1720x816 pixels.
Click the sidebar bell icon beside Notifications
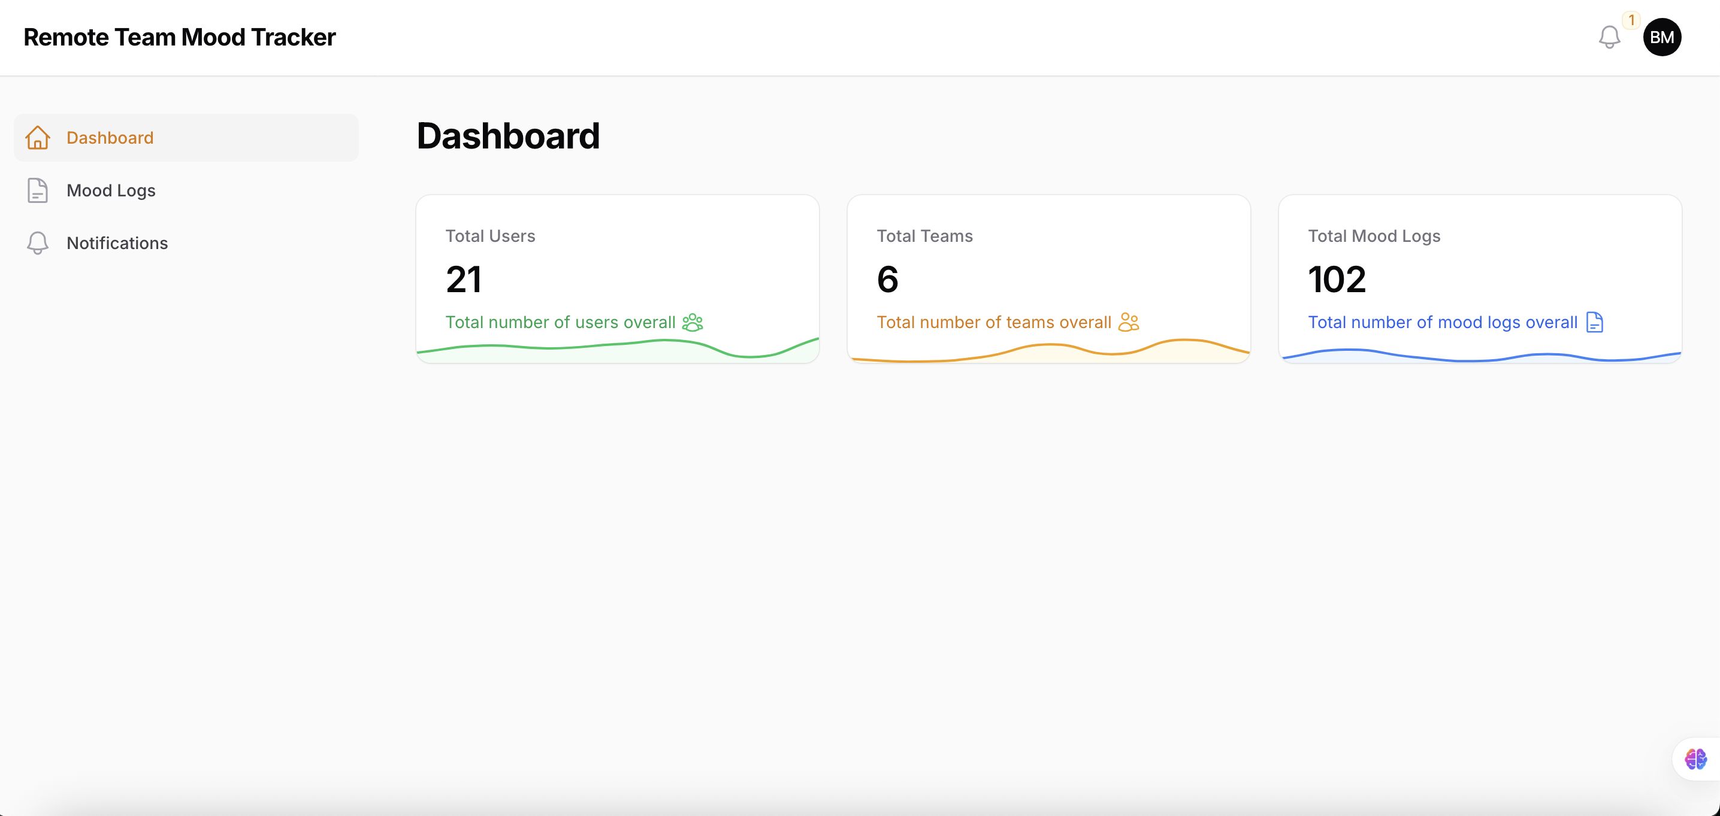point(37,243)
